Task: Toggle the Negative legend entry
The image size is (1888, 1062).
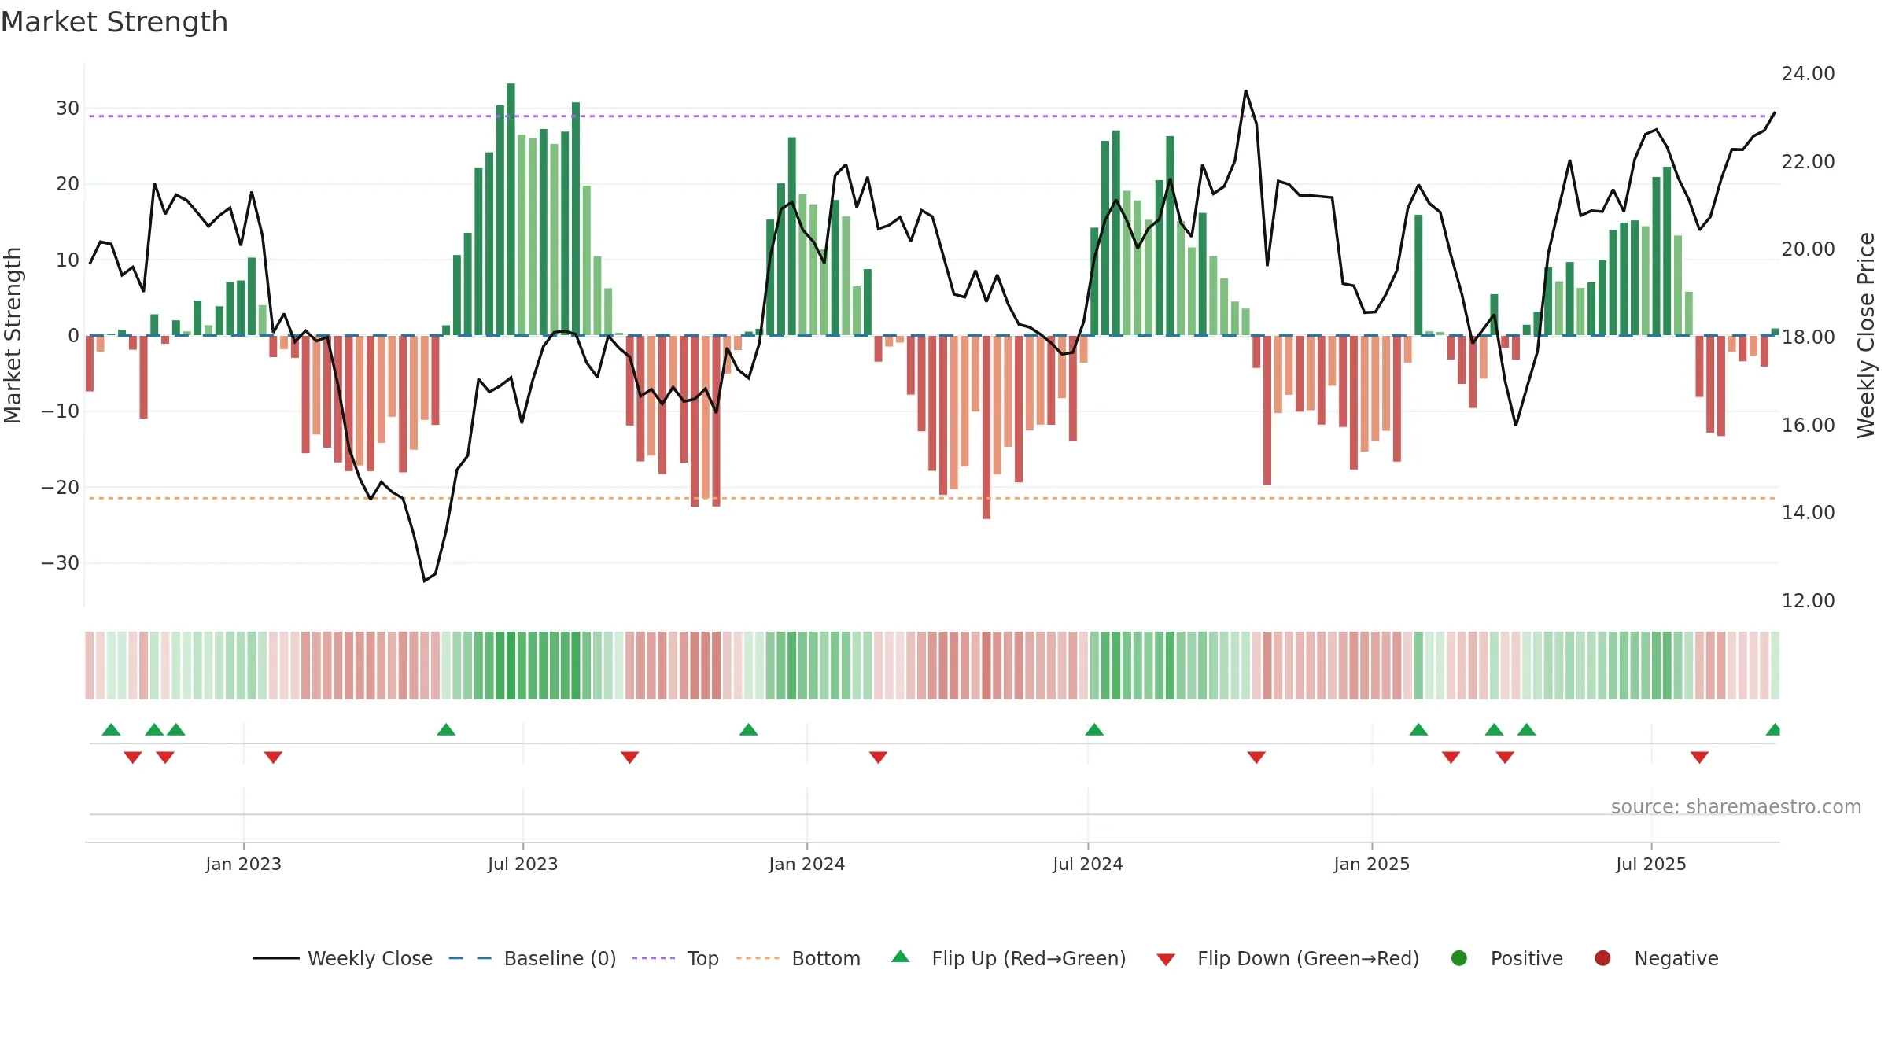Action: click(1656, 958)
